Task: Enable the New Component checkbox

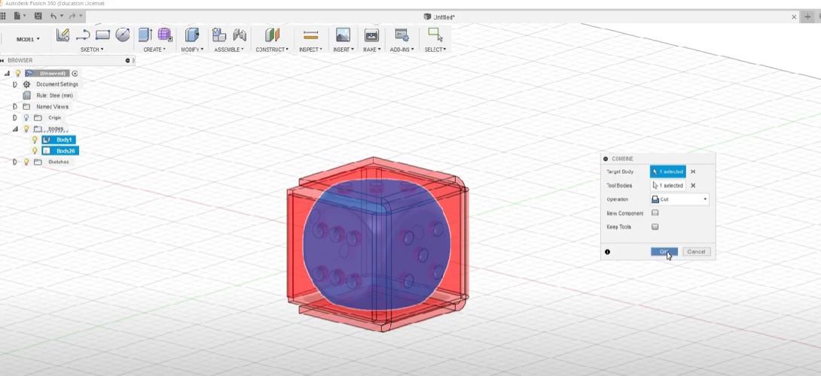Action: [x=655, y=213]
